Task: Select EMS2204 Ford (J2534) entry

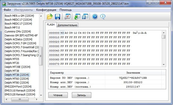Action: point(18,87)
